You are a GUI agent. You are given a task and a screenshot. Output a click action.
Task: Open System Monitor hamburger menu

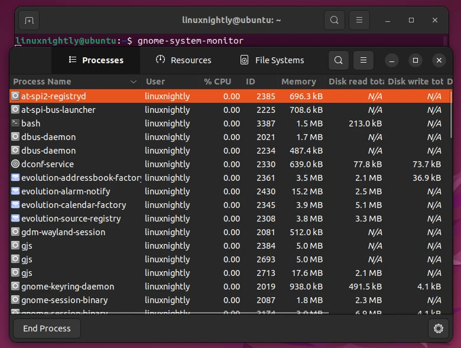(363, 60)
